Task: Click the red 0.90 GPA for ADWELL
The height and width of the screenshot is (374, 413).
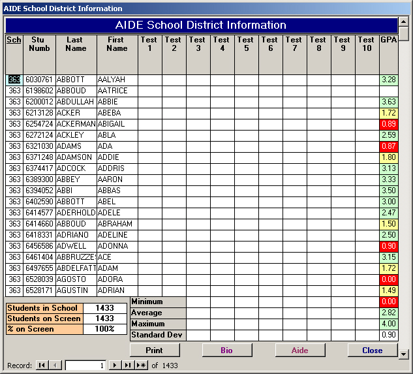Action: 388,246
